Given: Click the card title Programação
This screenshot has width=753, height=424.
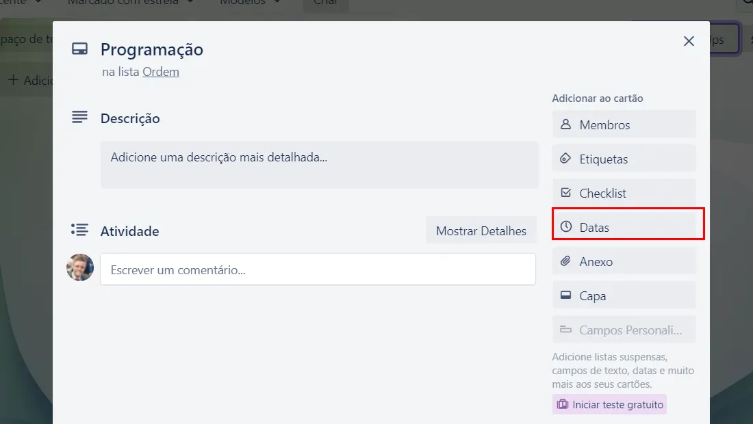Looking at the screenshot, I should coord(152,49).
